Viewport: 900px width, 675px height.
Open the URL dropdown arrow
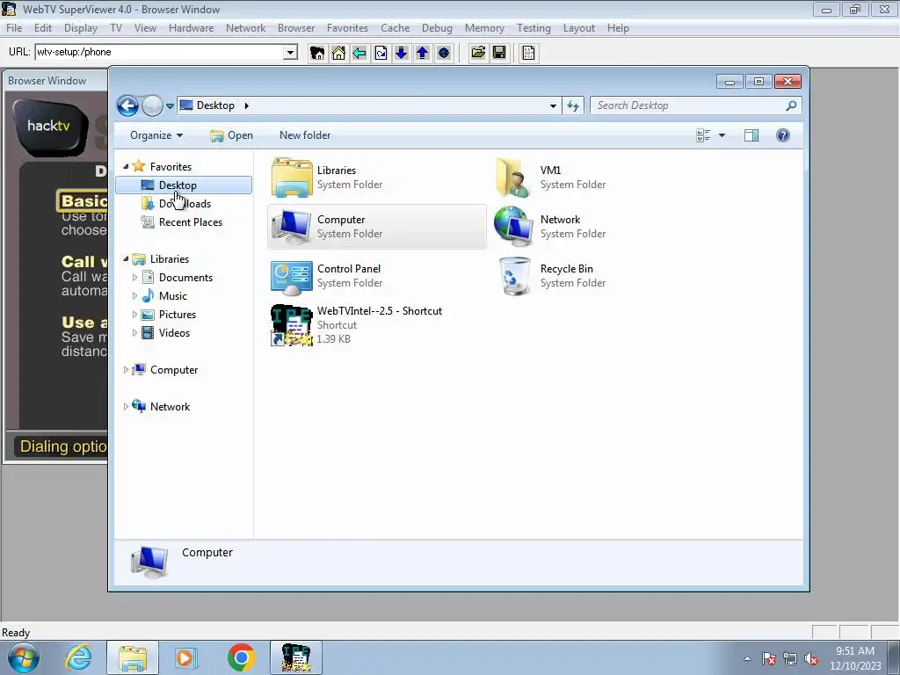pos(290,52)
